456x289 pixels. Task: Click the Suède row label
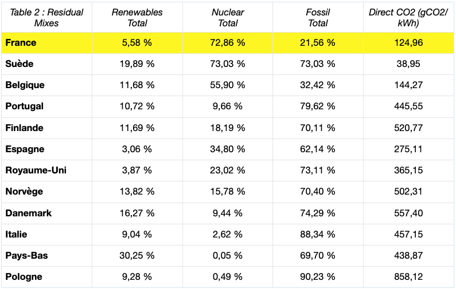coord(19,64)
